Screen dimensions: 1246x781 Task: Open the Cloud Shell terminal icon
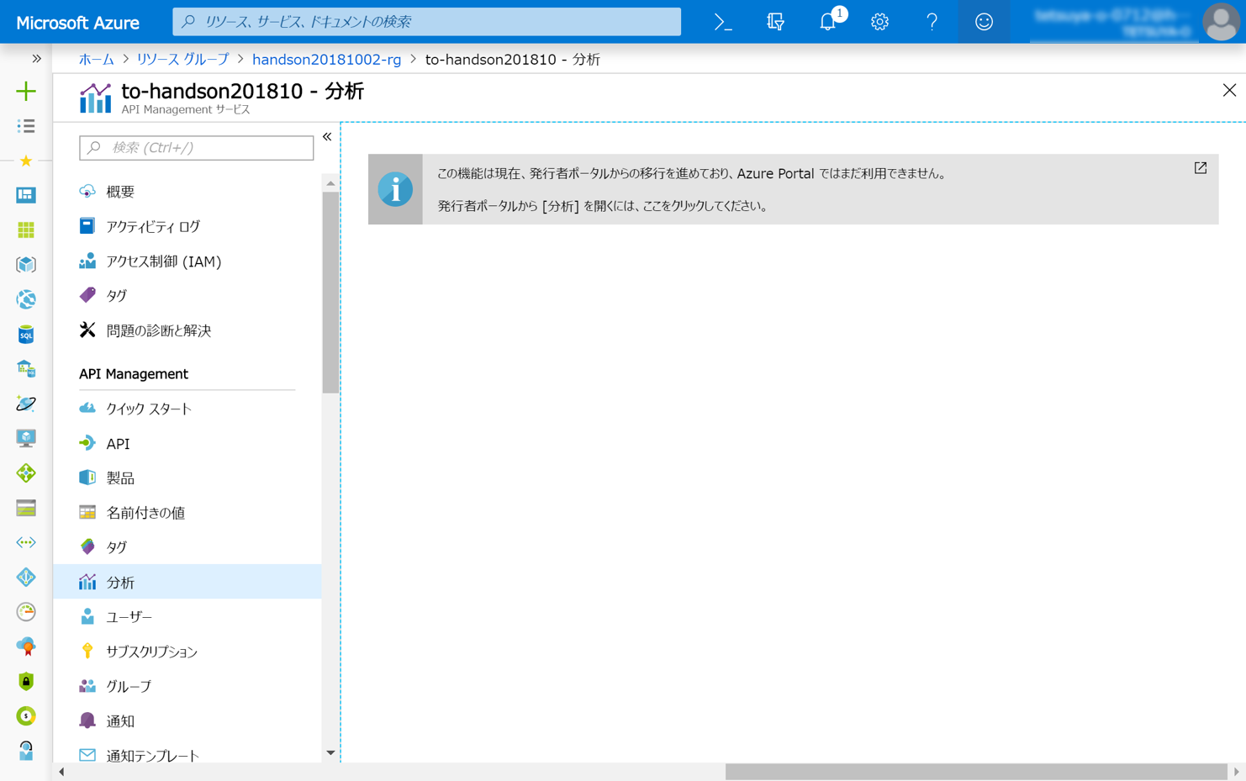pos(721,22)
